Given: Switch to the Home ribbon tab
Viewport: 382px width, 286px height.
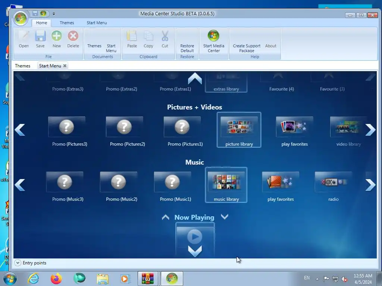Looking at the screenshot, I should [x=41, y=23].
